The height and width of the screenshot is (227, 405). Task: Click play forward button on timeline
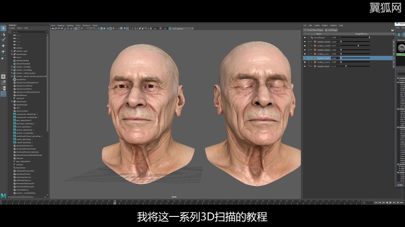click(391, 202)
